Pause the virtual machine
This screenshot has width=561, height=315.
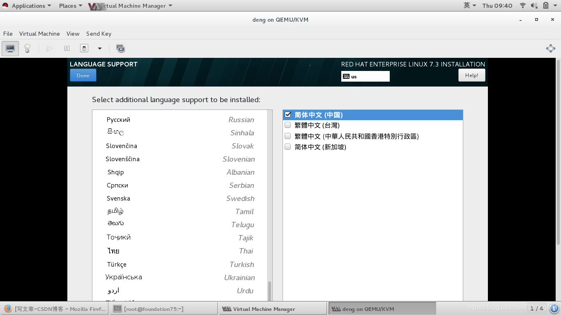[x=67, y=48]
